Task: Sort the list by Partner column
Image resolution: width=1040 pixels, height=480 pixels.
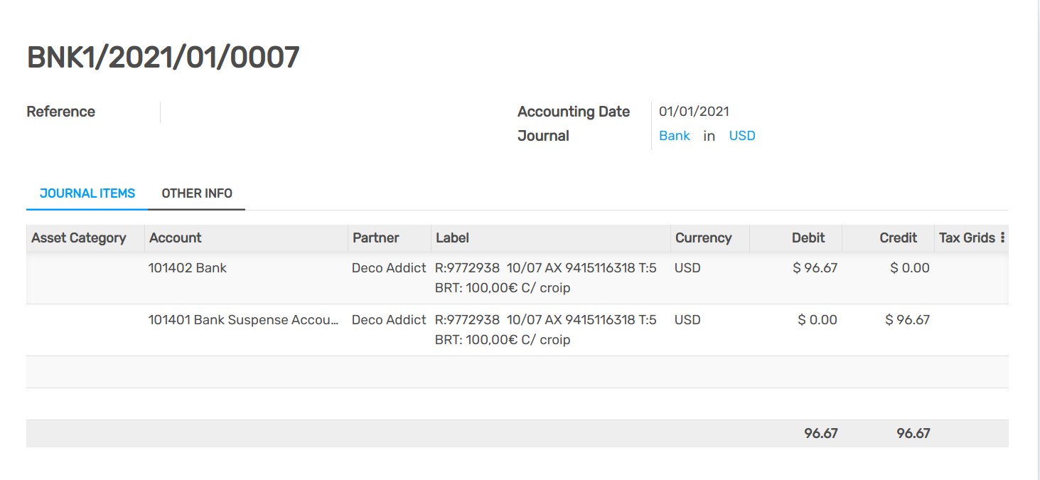Action: [375, 238]
